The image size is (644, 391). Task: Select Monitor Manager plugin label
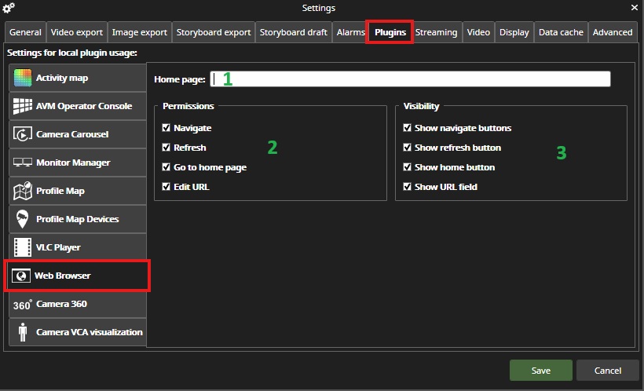tap(73, 163)
